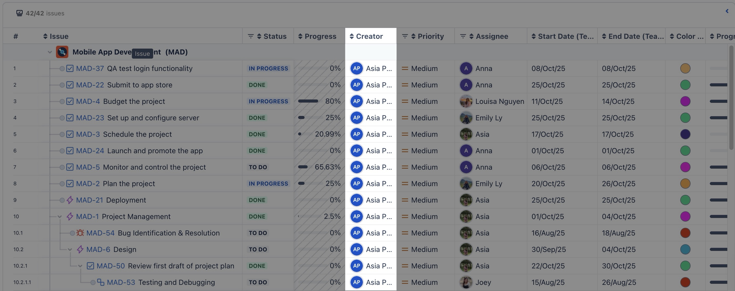Click the task checkbox icon for MAD-4
Image resolution: width=735 pixels, height=291 pixels.
pos(70,101)
